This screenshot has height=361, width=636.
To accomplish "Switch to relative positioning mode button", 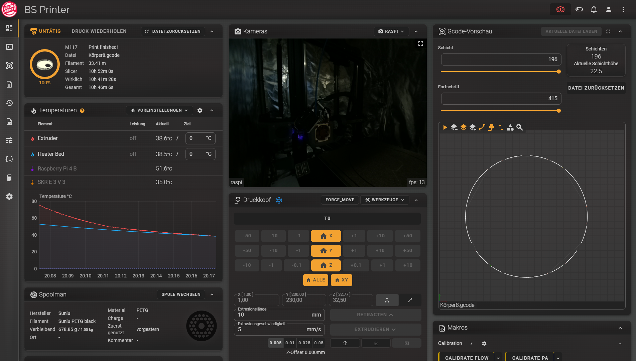I will pos(410,300).
